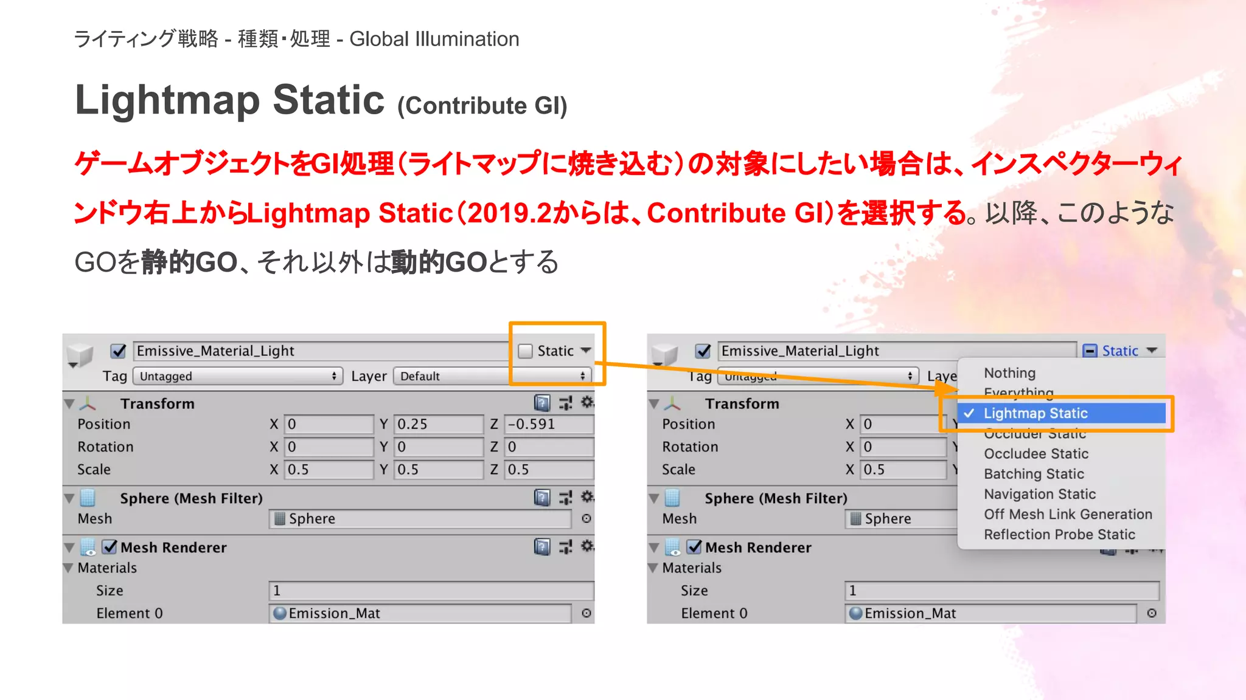Click blue Static label in right inspector

[1120, 351]
